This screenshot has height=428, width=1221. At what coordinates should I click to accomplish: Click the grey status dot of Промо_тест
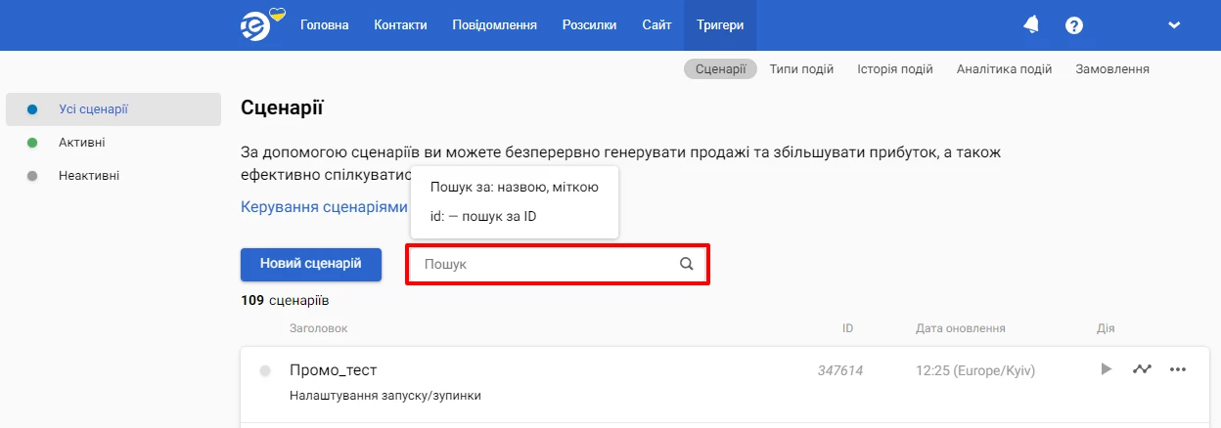point(265,371)
